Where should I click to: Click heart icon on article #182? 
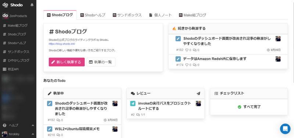187,50
